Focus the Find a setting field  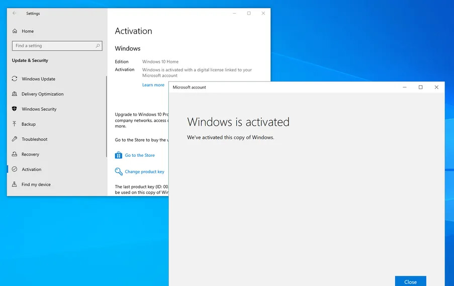[x=53, y=46]
